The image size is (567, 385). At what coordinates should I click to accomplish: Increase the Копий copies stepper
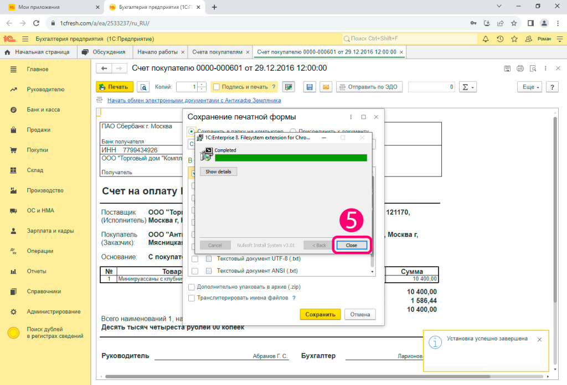click(202, 85)
